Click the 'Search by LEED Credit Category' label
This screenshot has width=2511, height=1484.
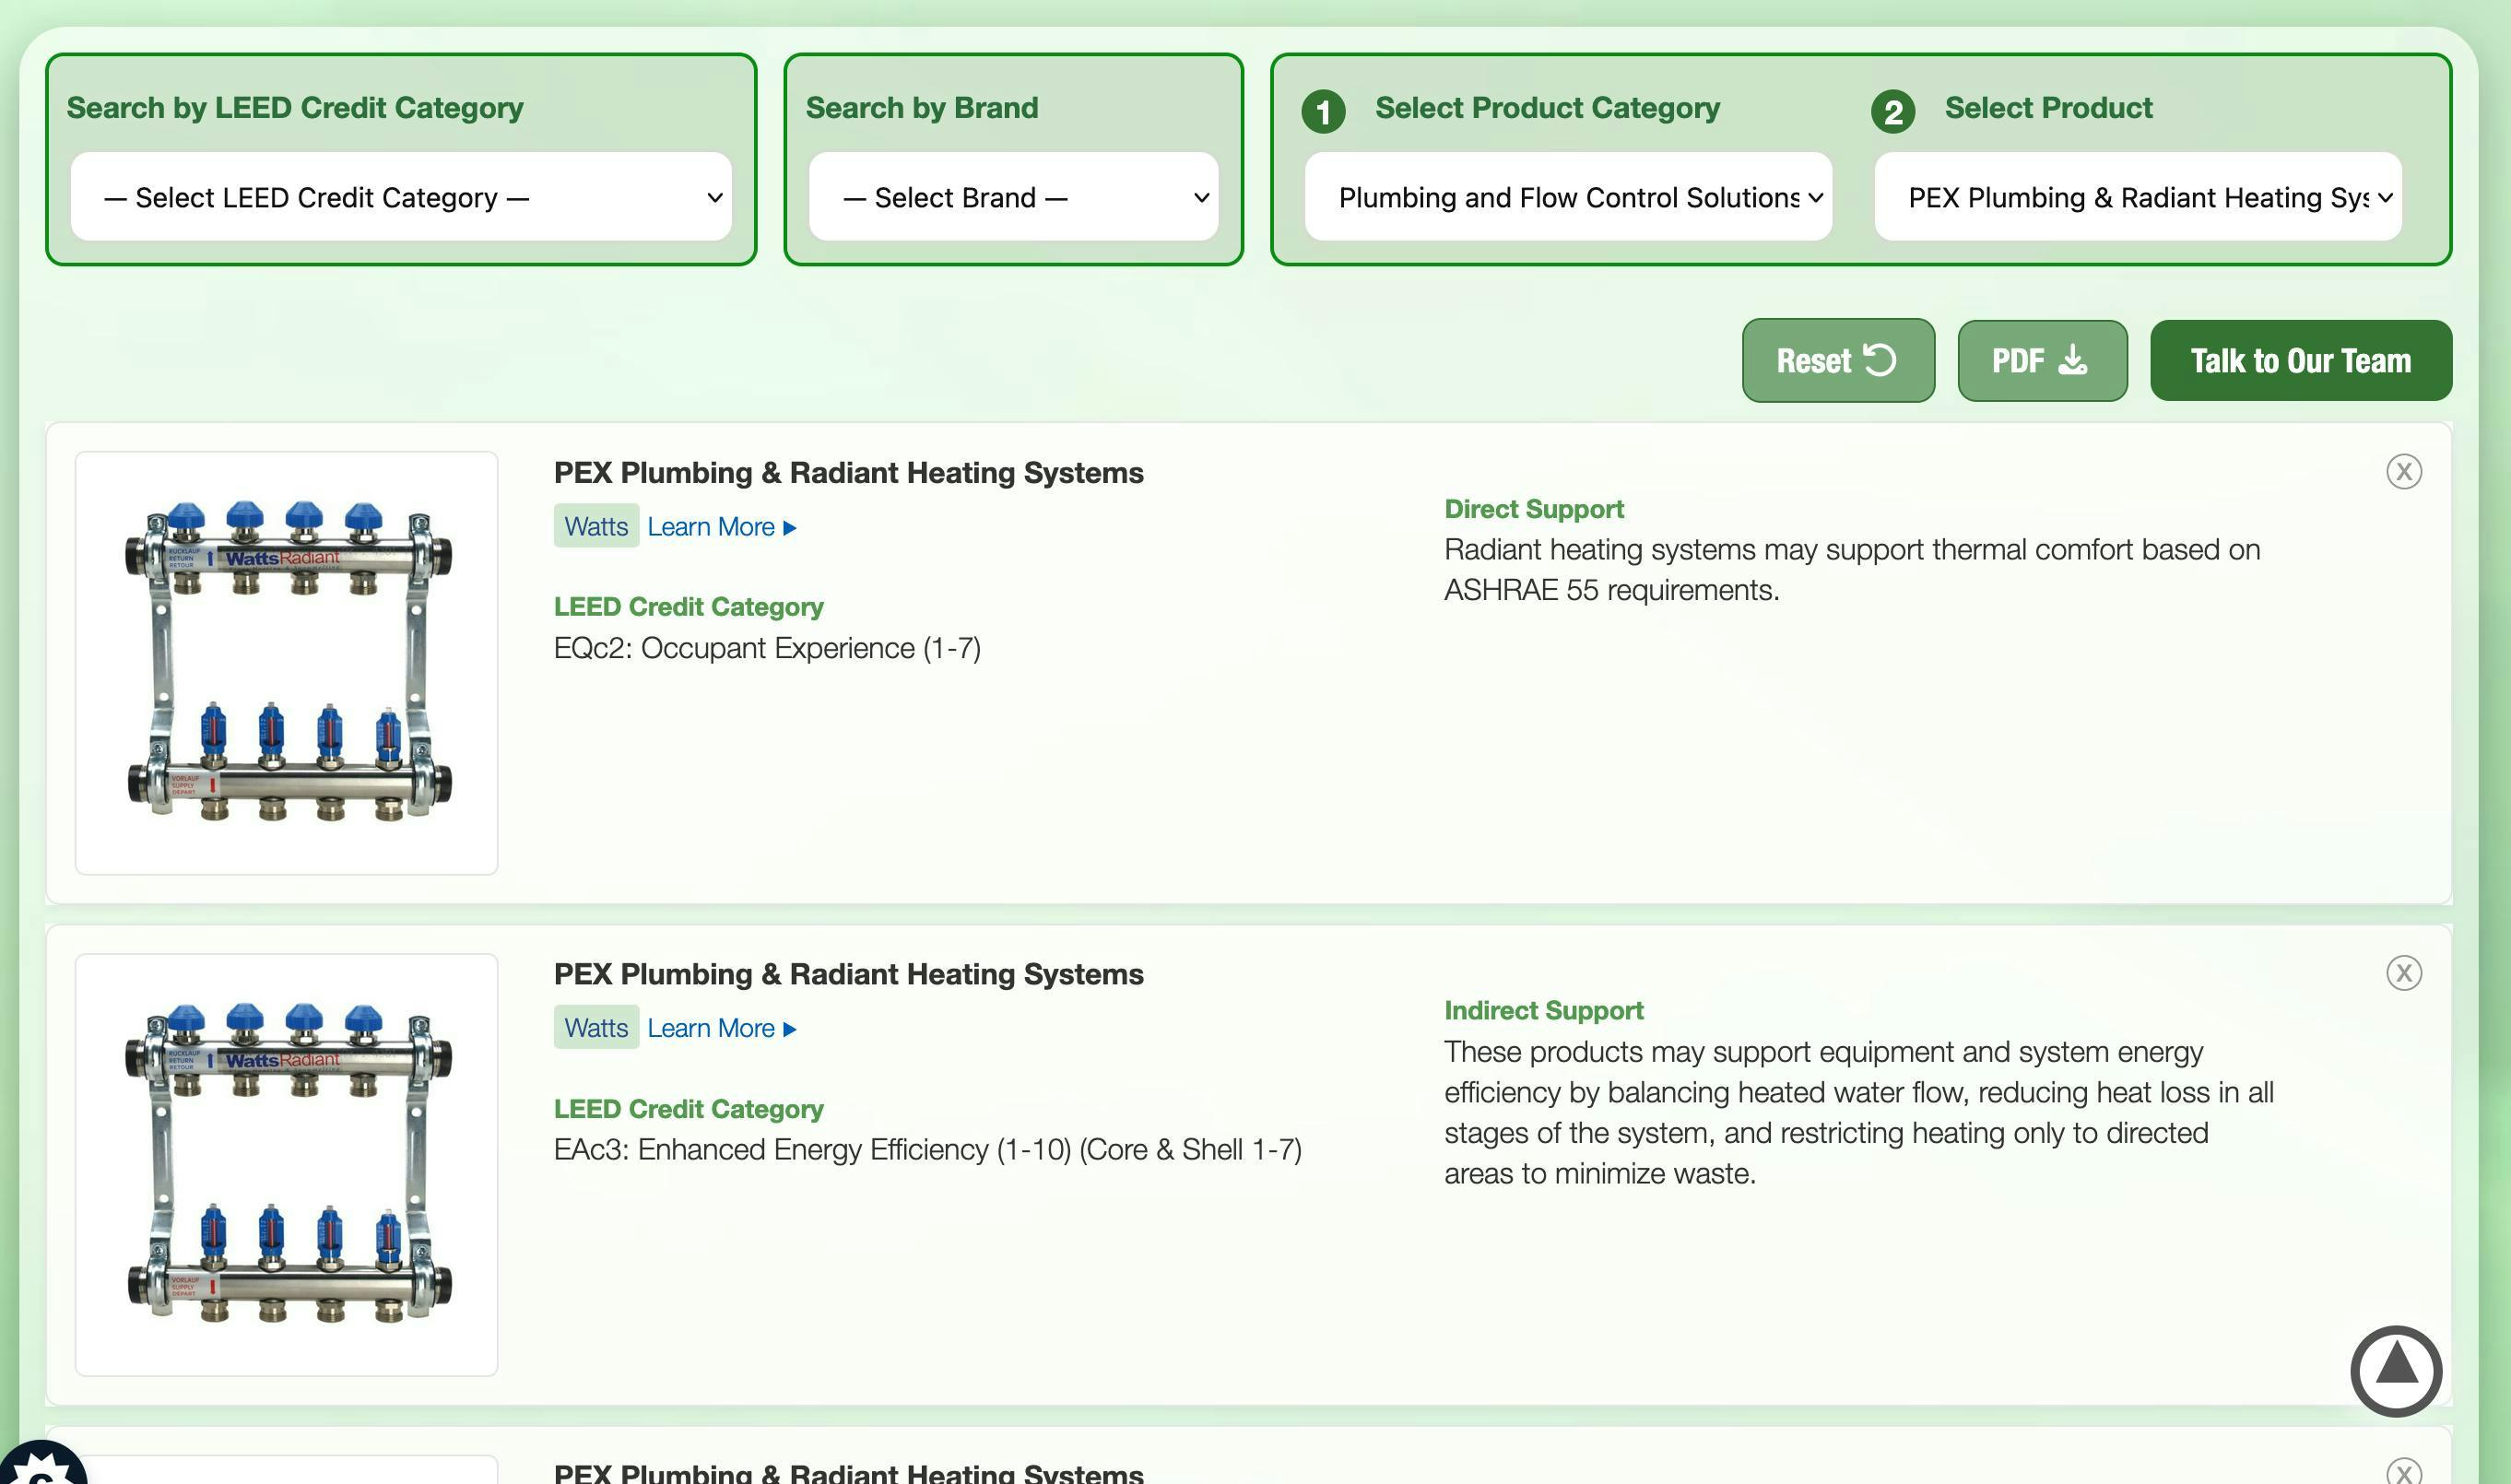click(x=295, y=108)
